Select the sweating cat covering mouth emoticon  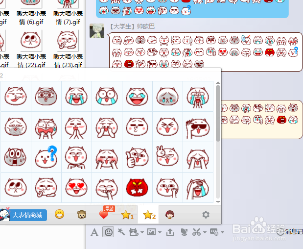[x=46, y=127]
